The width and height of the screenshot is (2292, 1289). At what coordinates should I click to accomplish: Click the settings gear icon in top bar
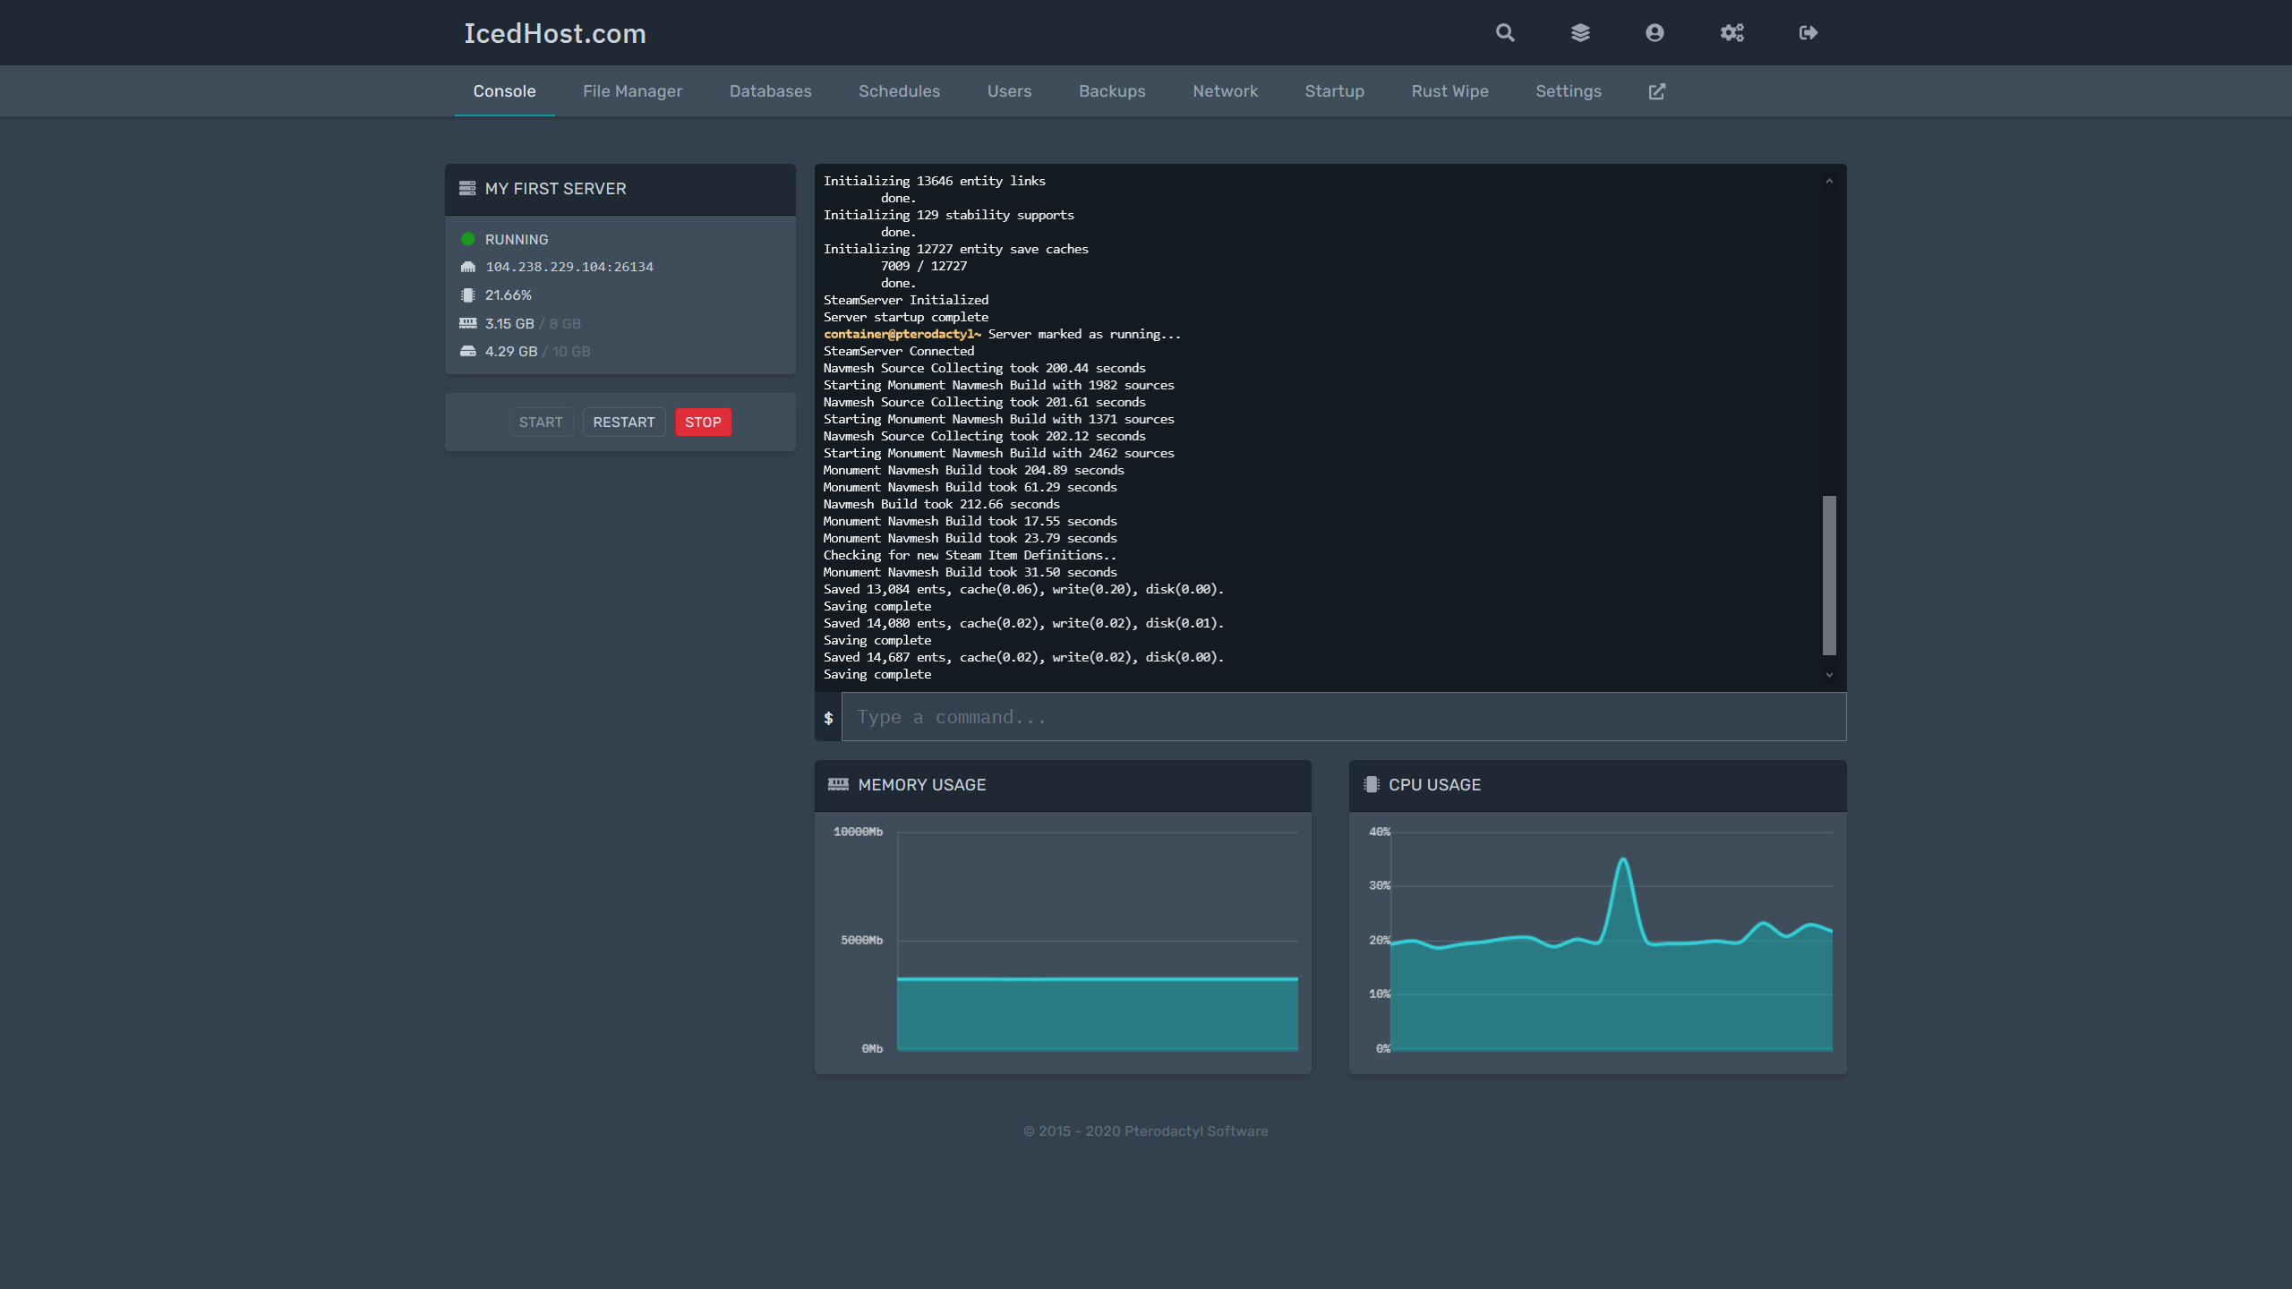1732,31
